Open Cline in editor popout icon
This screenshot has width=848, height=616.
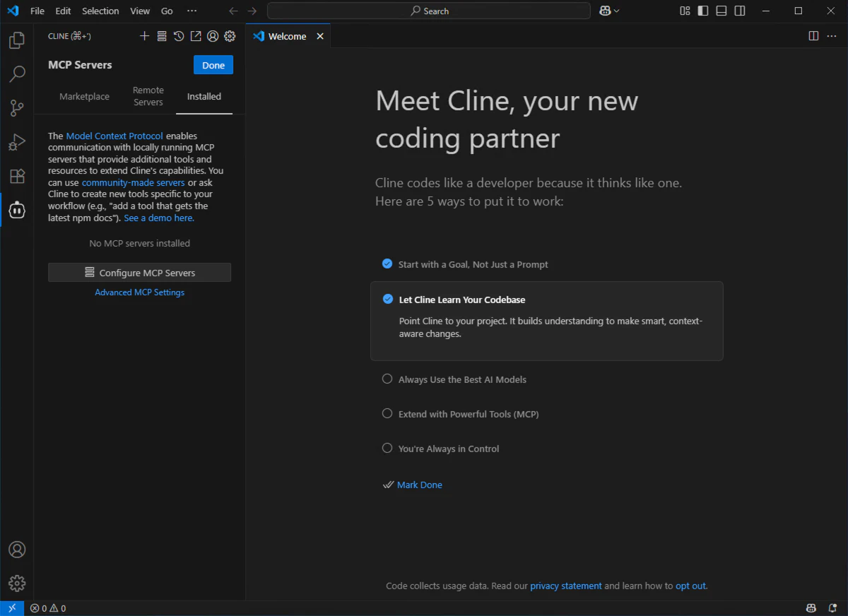[196, 36]
